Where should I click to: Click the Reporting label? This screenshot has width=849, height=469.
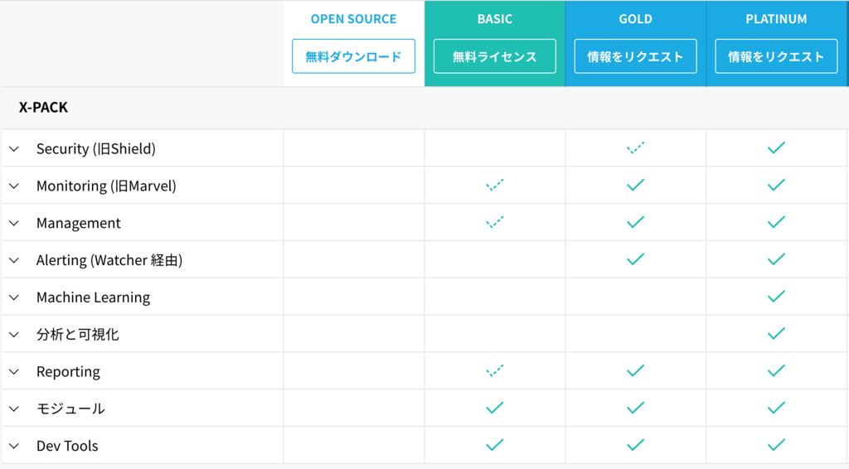pyautogui.click(x=68, y=371)
